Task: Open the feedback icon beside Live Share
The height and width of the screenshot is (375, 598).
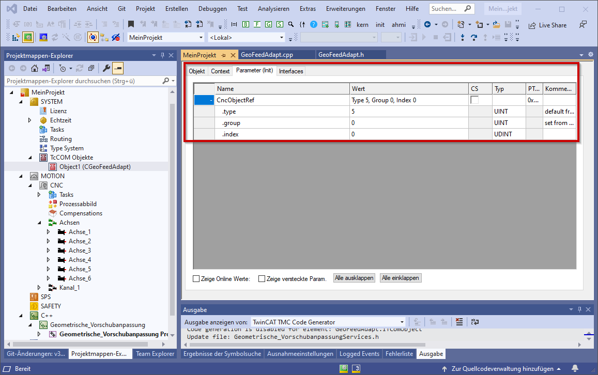Action: (x=583, y=25)
